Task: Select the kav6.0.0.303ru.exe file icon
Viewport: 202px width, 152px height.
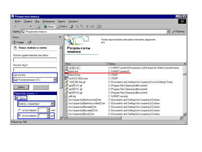Action: click(x=66, y=78)
